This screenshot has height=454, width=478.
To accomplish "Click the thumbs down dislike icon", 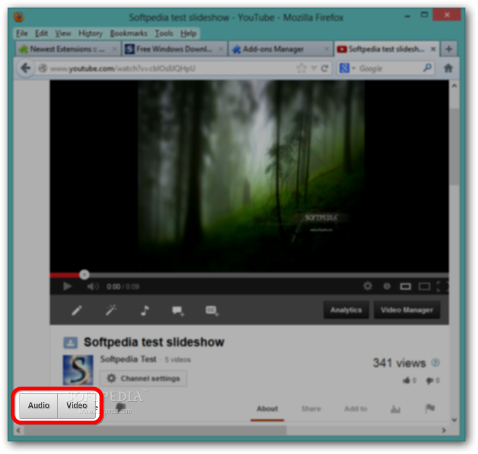I will coord(430,380).
